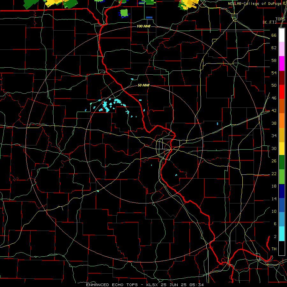287x287 pixels.
Task: Click the "NEXLAB-College of DuPage" credit text
Action: coord(254,4)
